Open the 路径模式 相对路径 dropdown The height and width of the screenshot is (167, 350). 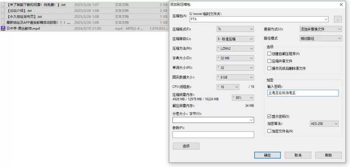tap(321, 38)
